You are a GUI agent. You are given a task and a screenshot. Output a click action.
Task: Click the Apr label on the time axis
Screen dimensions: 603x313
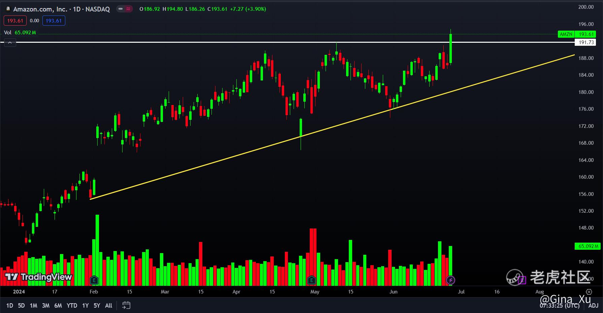[236, 292]
